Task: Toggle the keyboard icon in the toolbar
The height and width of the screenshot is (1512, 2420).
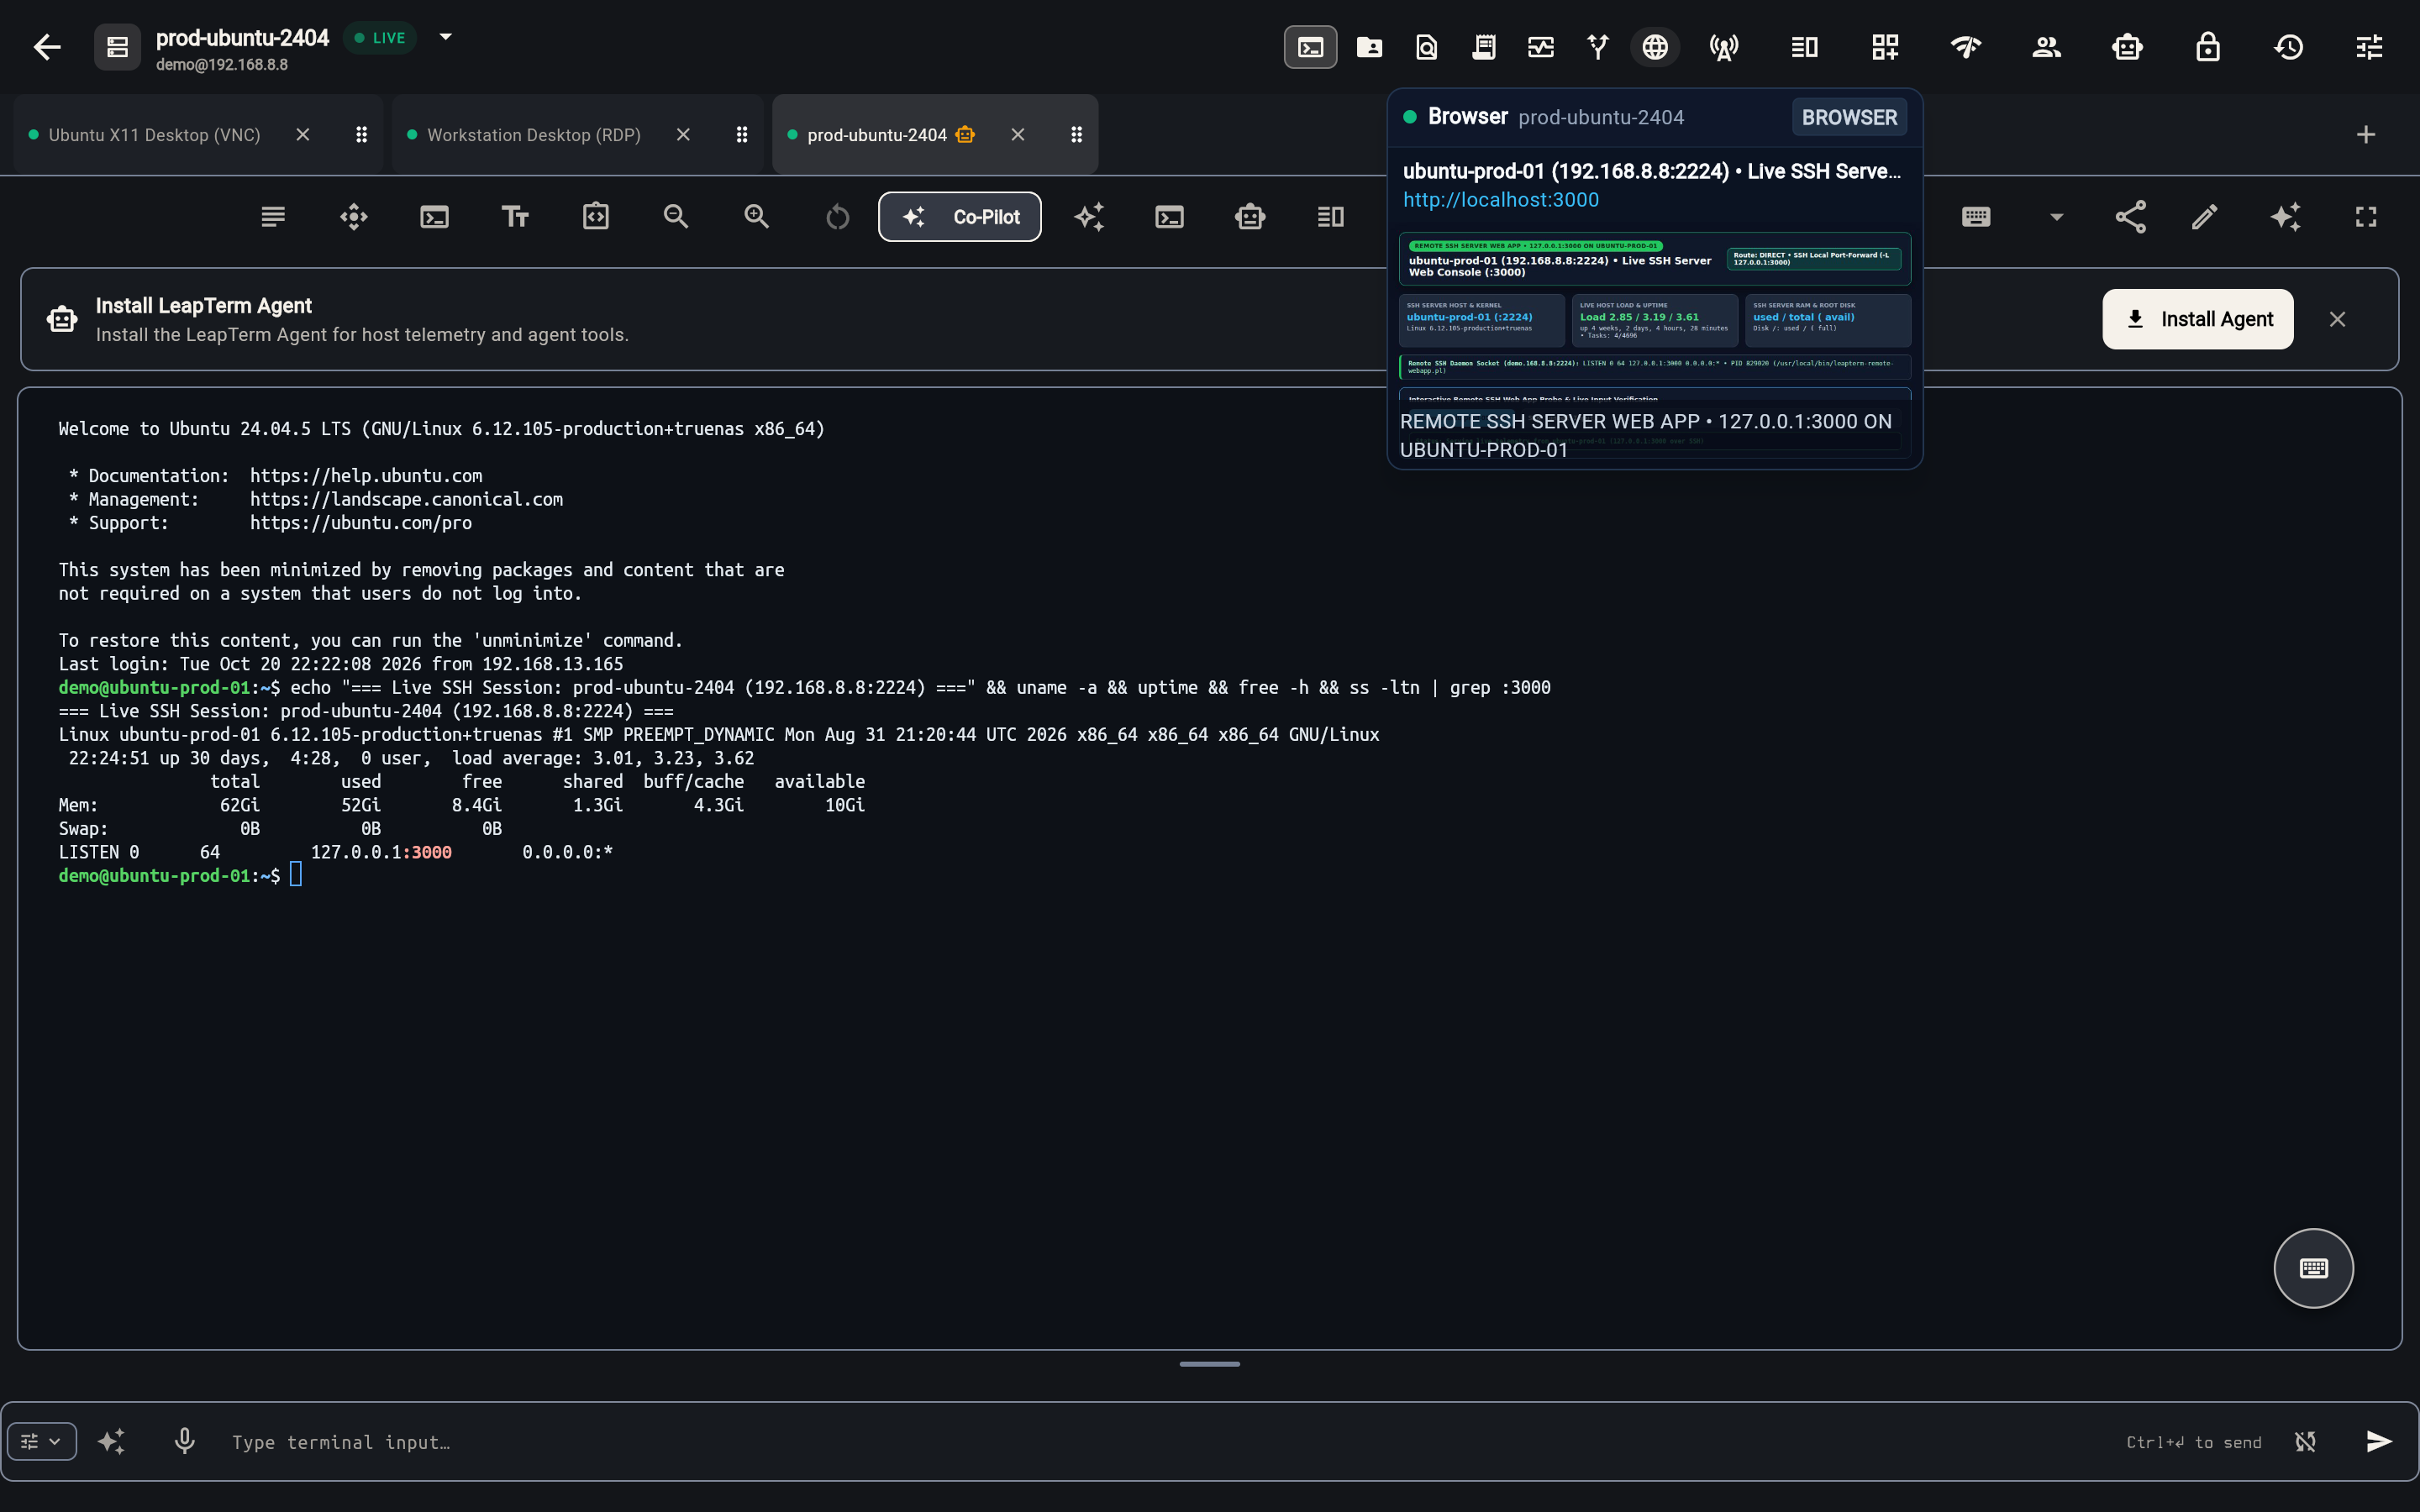Action: (x=1976, y=217)
